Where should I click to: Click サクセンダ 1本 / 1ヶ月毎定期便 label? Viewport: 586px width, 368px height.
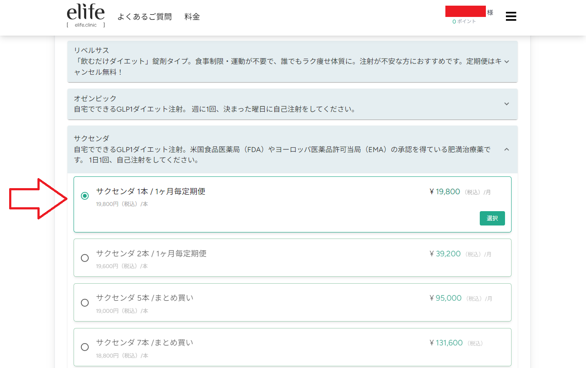pos(151,192)
